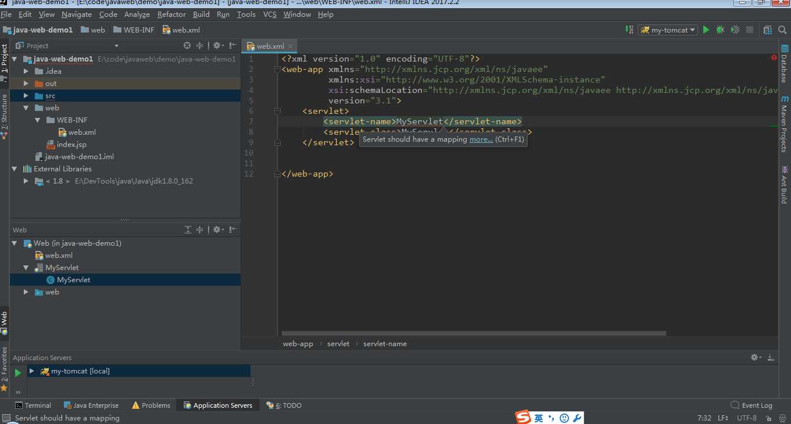Viewport: 791px width, 424px height.
Task: Run with Coverage from the main toolbar
Action: 735,30
